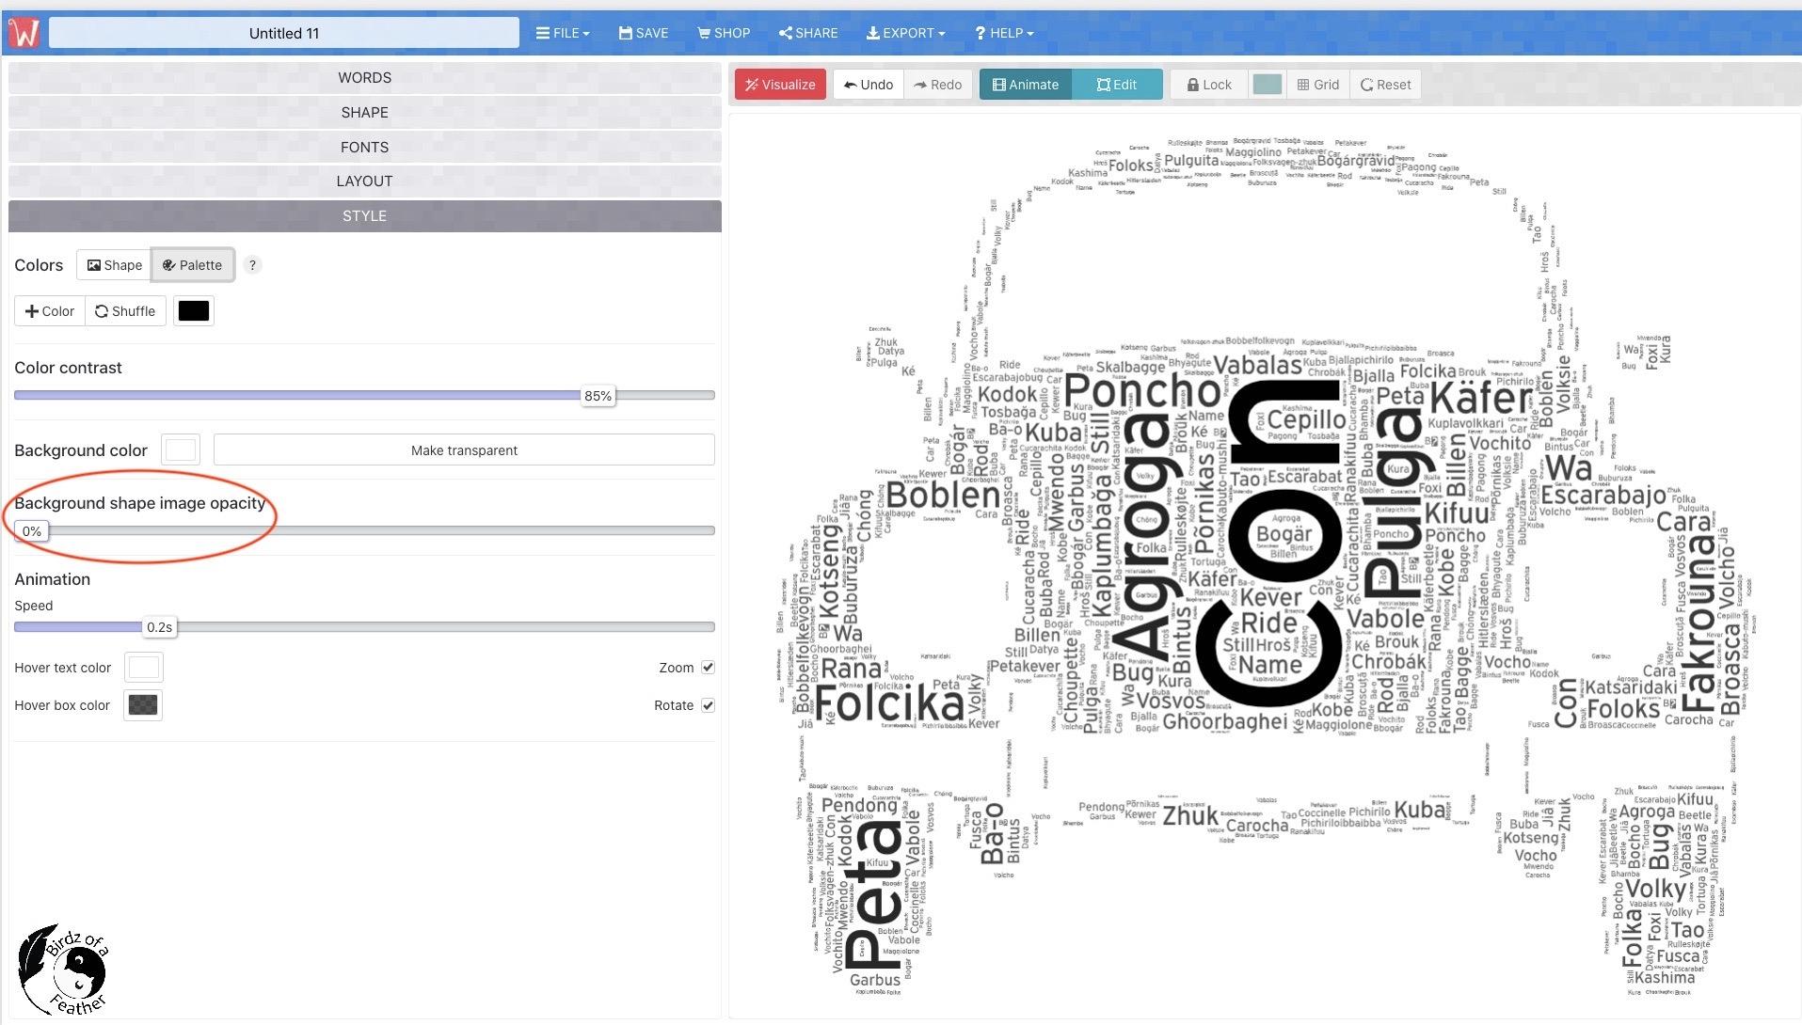The width and height of the screenshot is (1802, 1025).
Task: Shuffle the palette colors
Action: [x=125, y=311]
